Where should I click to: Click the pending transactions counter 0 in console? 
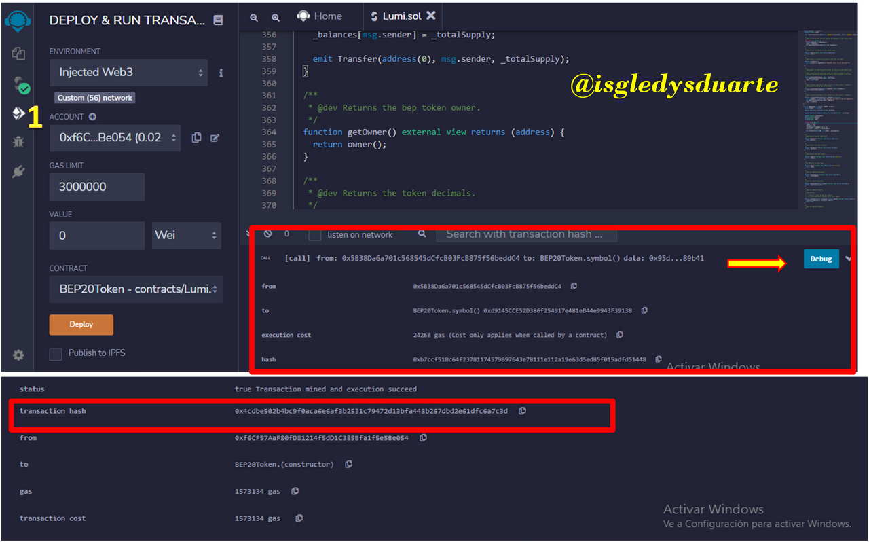click(286, 234)
